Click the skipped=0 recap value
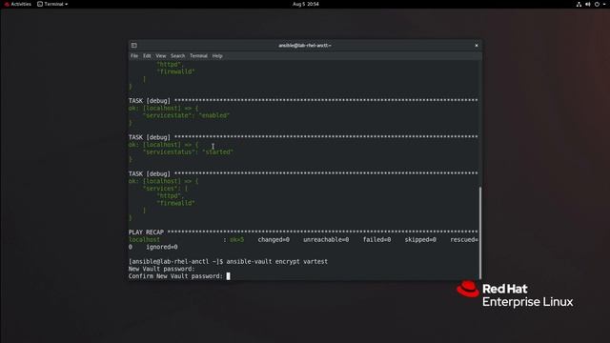The height and width of the screenshot is (343, 610). coord(420,239)
